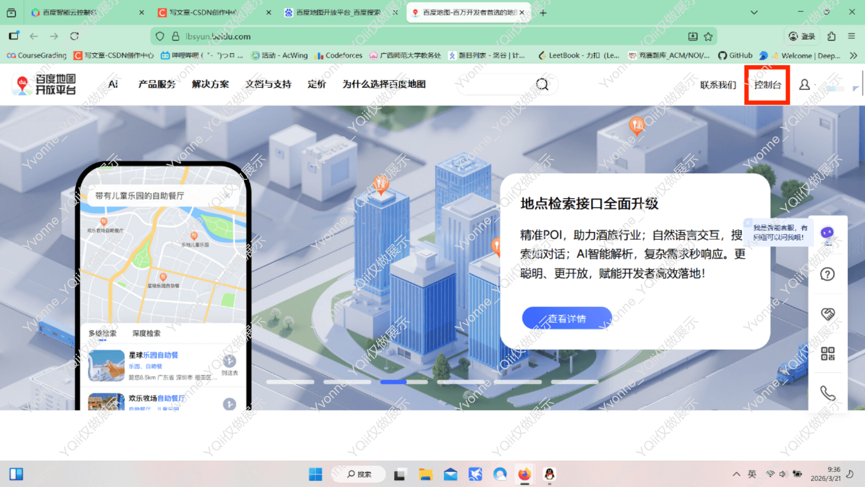The image size is (865, 487).
Task: Click the 到这去 navigation icon for 星球乐园自助餐
Action: pyautogui.click(x=229, y=361)
